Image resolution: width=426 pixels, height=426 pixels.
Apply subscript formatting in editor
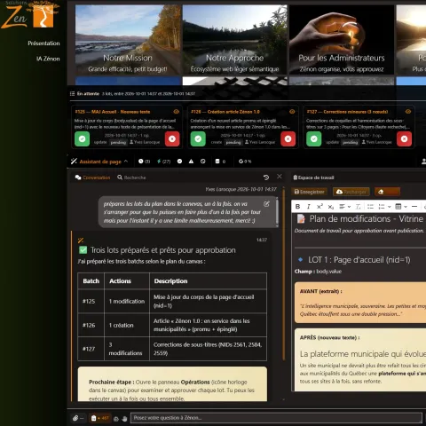[331, 207]
